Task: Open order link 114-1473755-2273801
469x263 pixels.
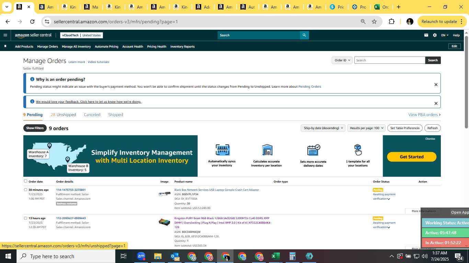Action: coord(71,190)
